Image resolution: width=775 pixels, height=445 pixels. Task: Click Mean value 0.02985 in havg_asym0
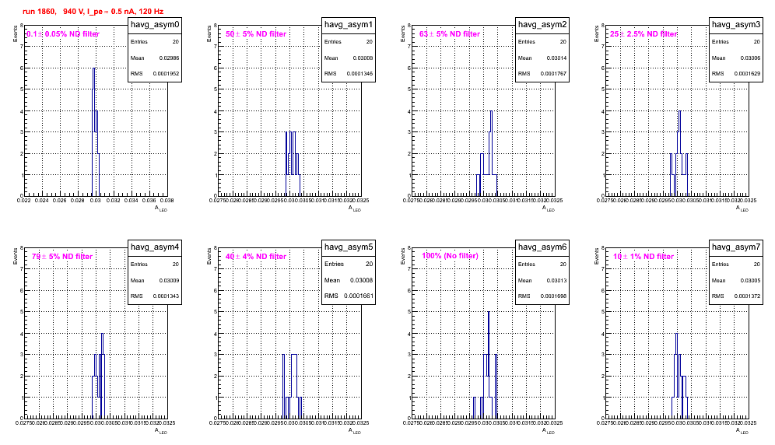tap(169, 58)
